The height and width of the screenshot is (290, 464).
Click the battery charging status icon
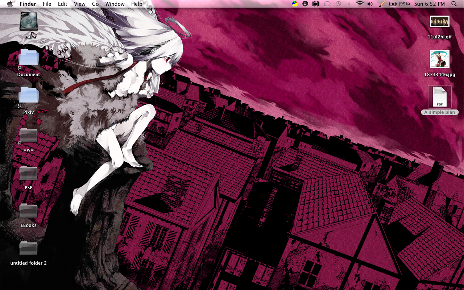point(393,4)
